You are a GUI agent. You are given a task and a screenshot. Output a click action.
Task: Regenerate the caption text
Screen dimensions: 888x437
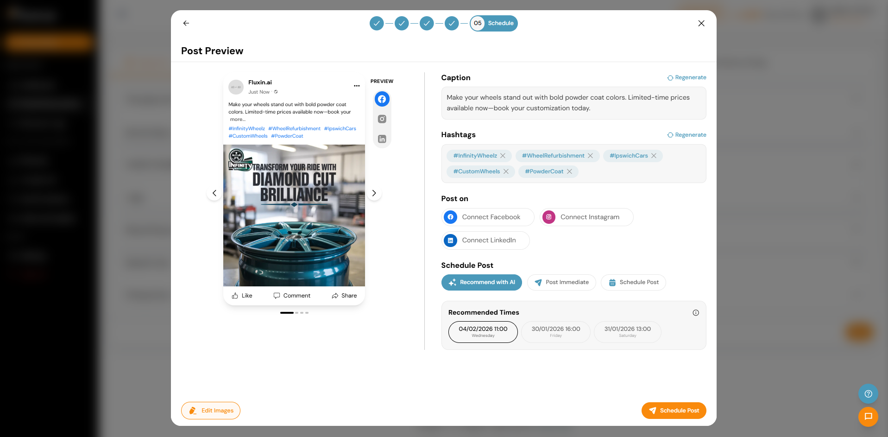coord(686,77)
